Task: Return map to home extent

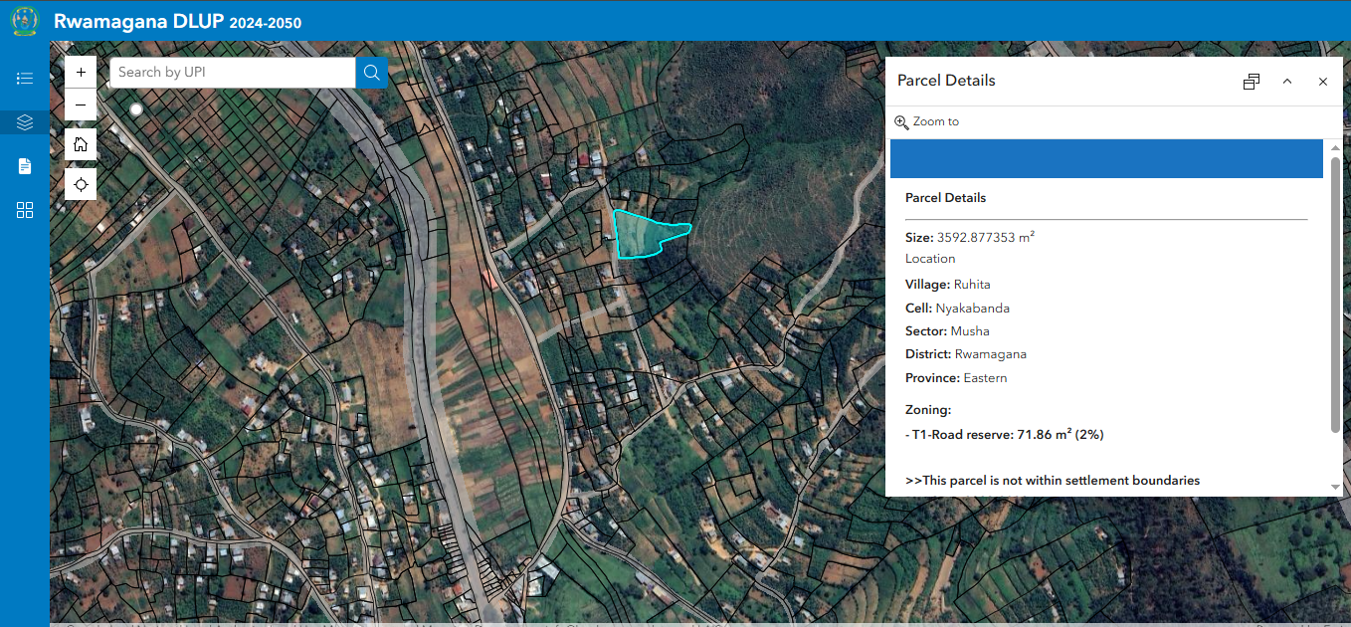Action: [81, 144]
